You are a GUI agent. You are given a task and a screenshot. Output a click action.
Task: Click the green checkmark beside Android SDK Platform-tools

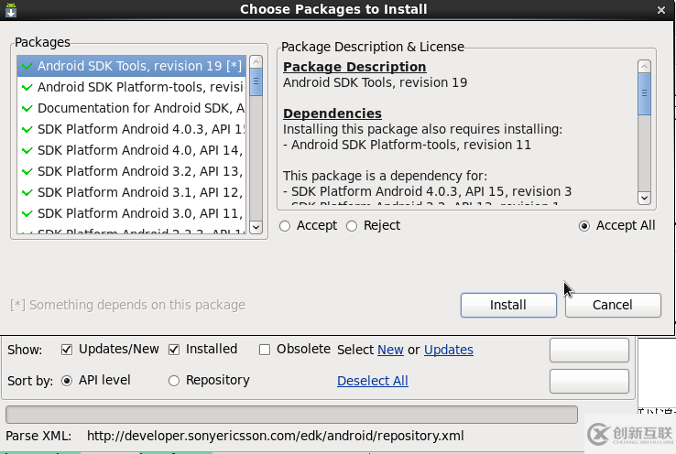click(27, 88)
